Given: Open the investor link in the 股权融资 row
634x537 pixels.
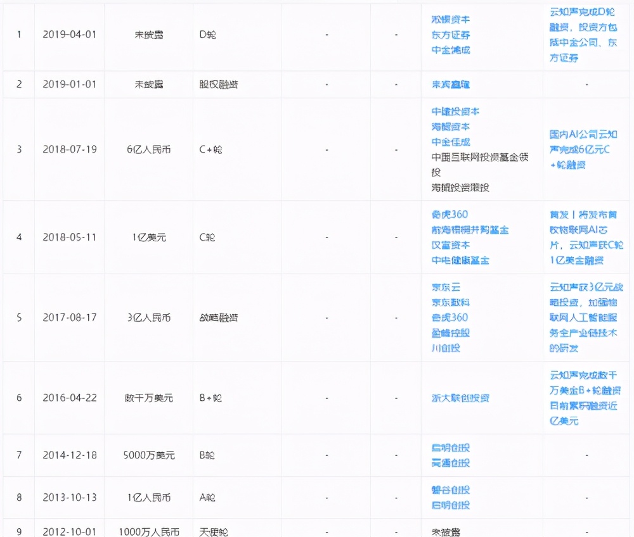Looking at the screenshot, I should 450,84.
